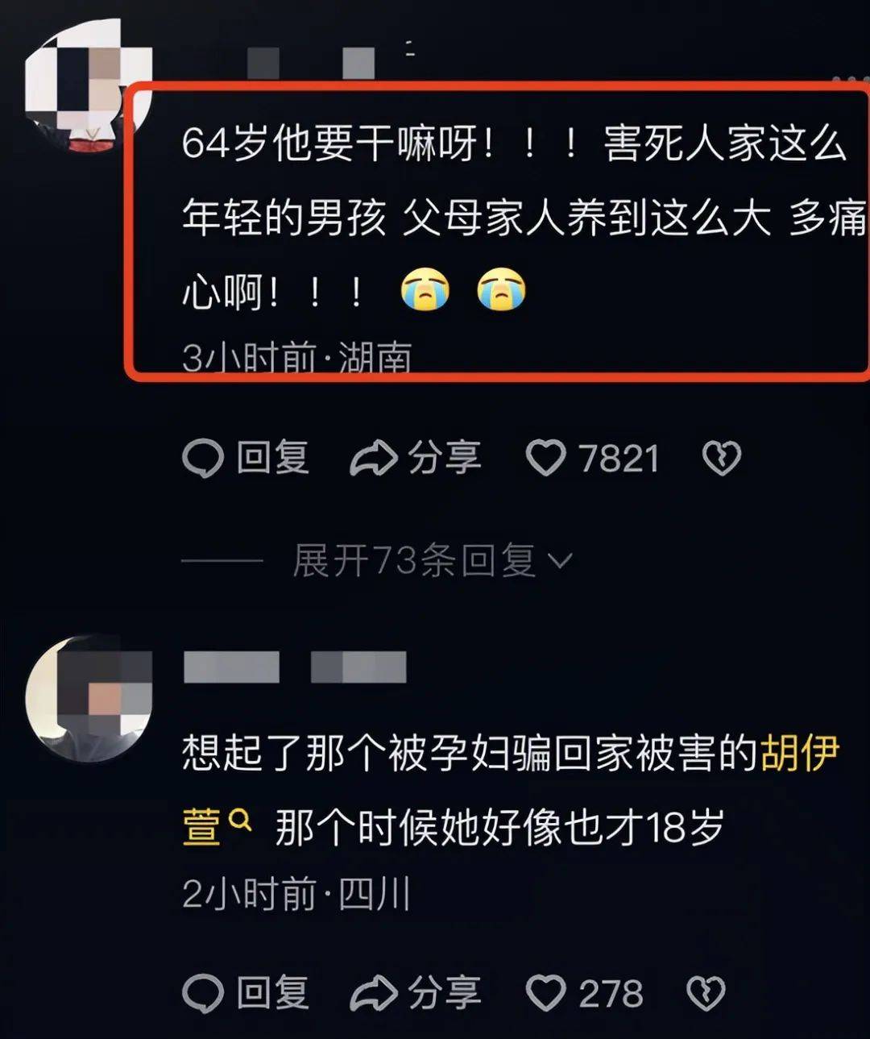Image resolution: width=870 pixels, height=1039 pixels.
Task: Open second commenter's pixelated avatar
Action: pyautogui.click(x=89, y=698)
